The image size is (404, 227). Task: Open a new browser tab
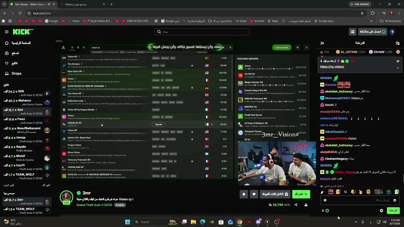pos(111,4)
